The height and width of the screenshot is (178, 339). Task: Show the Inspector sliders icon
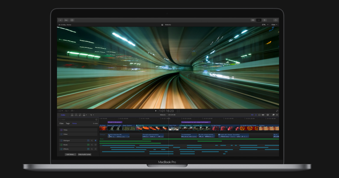(265, 20)
